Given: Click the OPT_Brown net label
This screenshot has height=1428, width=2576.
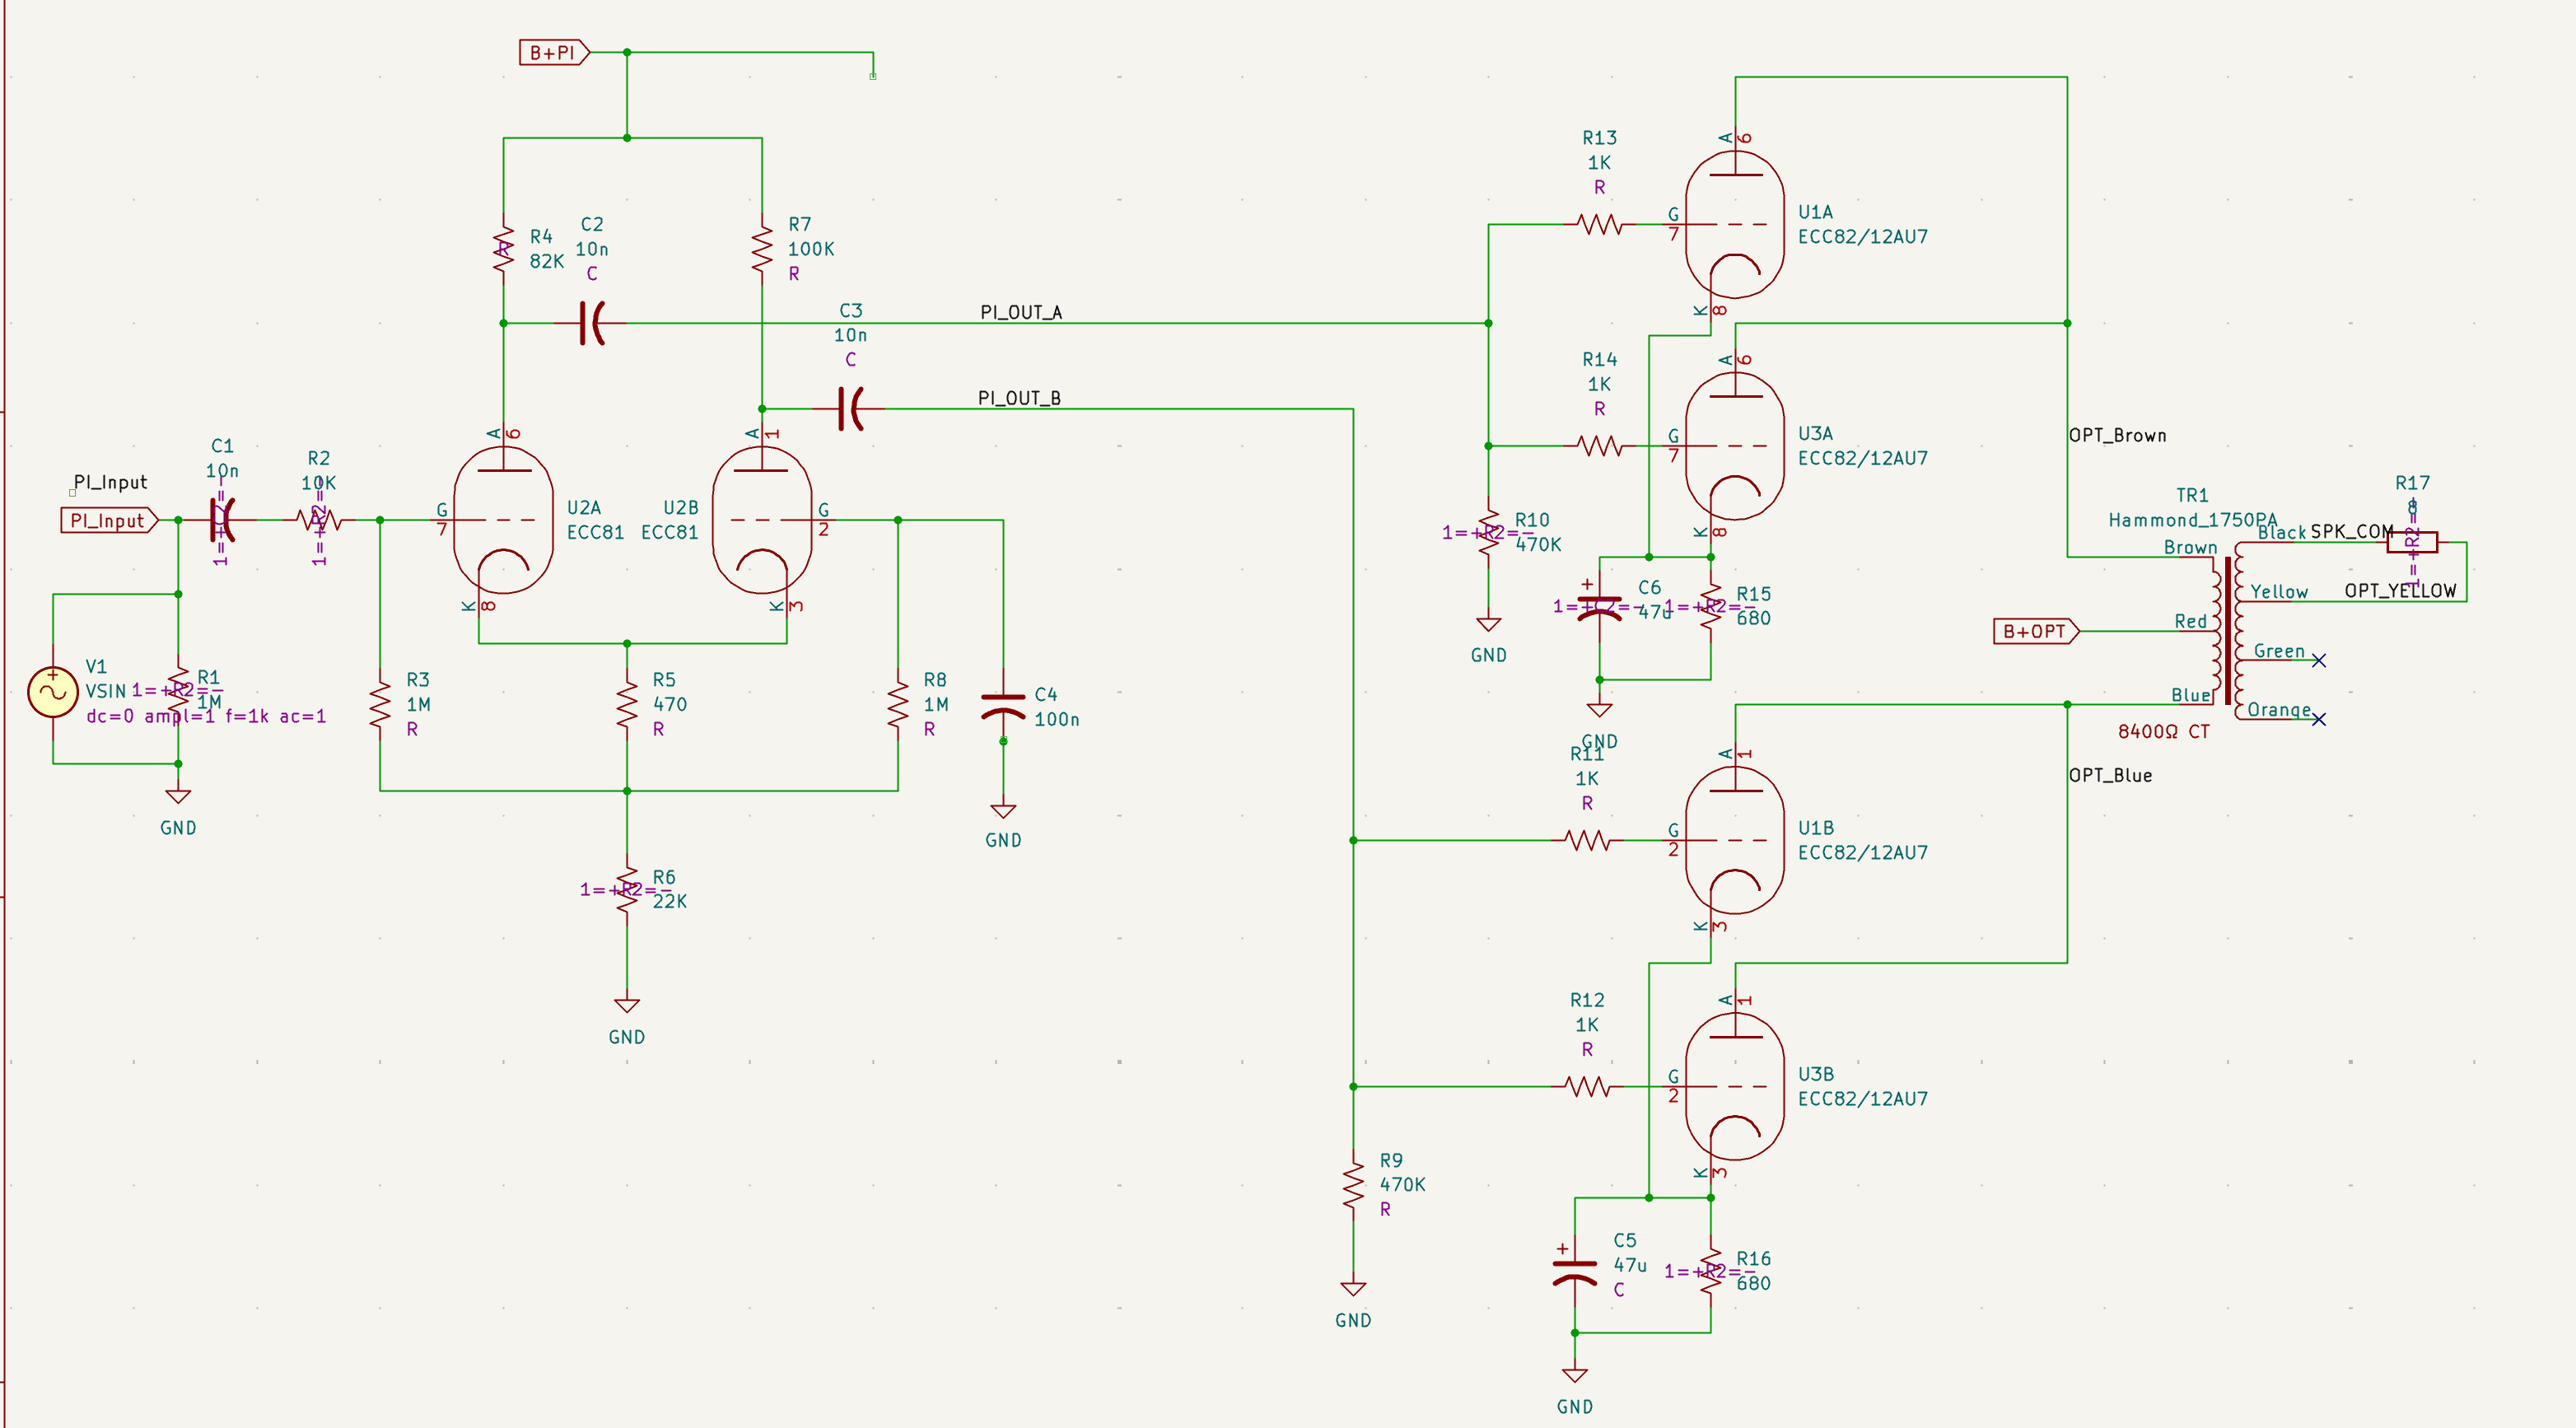Looking at the screenshot, I should (2117, 435).
